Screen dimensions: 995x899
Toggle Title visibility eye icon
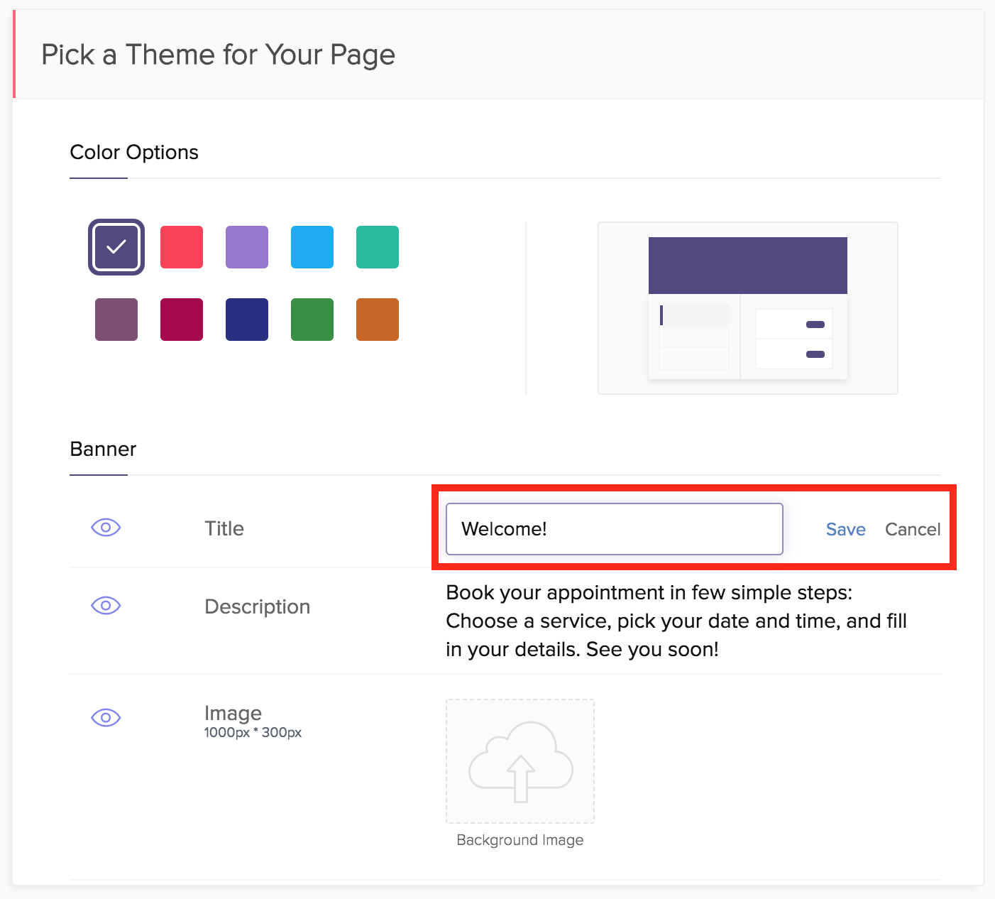(106, 528)
